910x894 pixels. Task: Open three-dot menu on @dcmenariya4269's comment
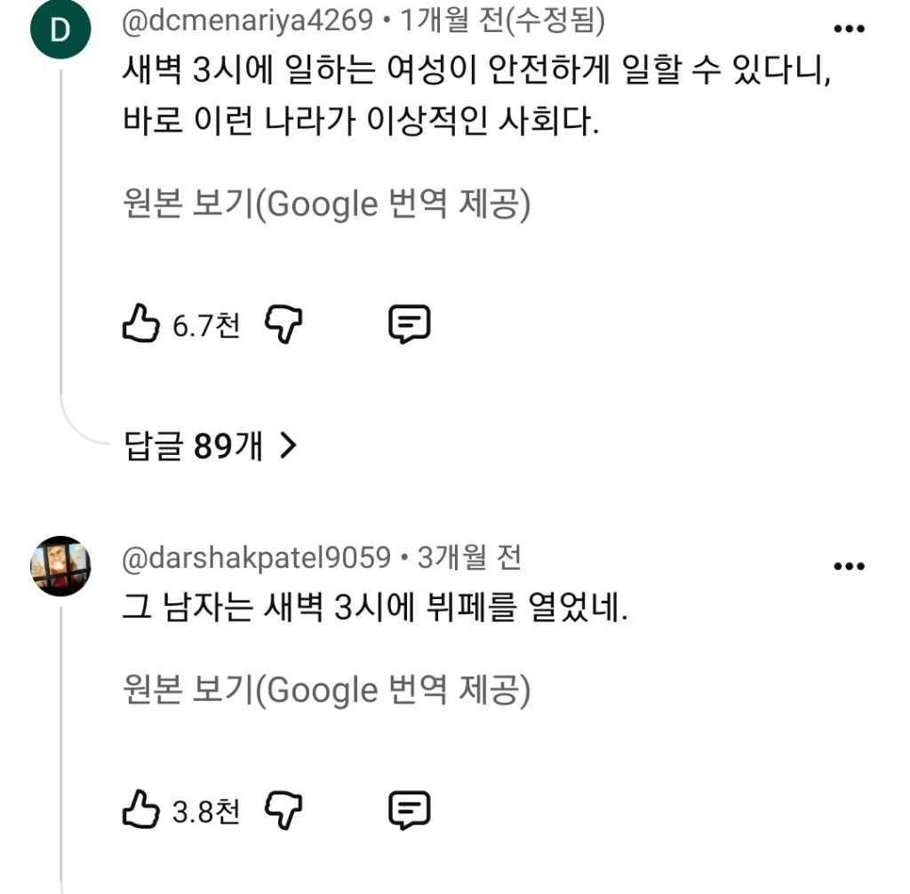849,28
